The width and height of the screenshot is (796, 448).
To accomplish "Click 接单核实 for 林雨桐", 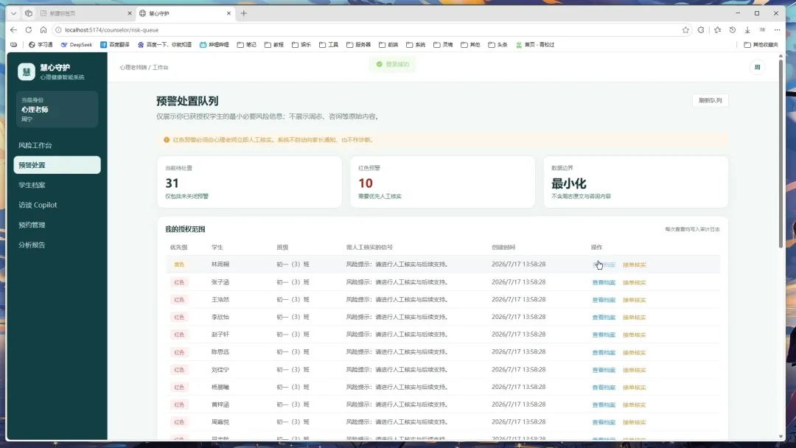I will tap(634, 265).
